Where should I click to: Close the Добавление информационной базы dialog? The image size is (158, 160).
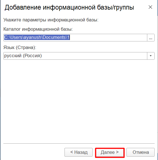(x=150, y=7)
